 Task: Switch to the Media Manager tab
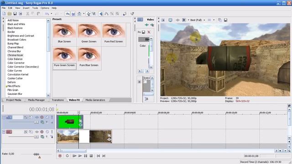[36, 100]
